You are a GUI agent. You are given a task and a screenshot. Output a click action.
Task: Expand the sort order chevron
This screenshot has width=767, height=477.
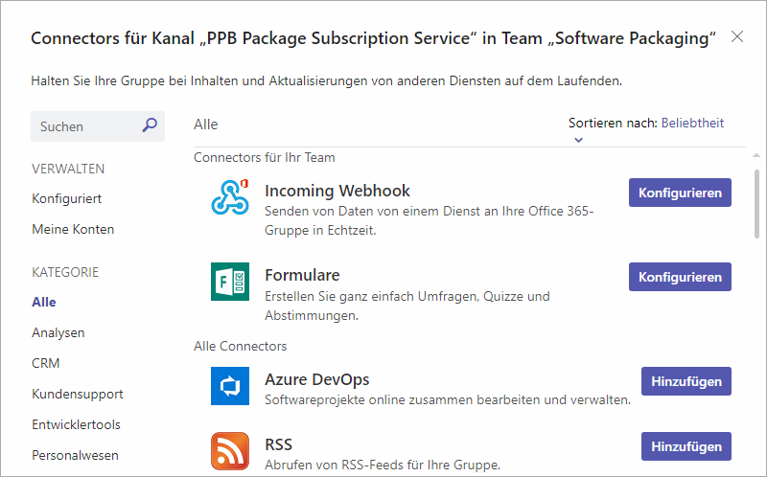coord(578,139)
